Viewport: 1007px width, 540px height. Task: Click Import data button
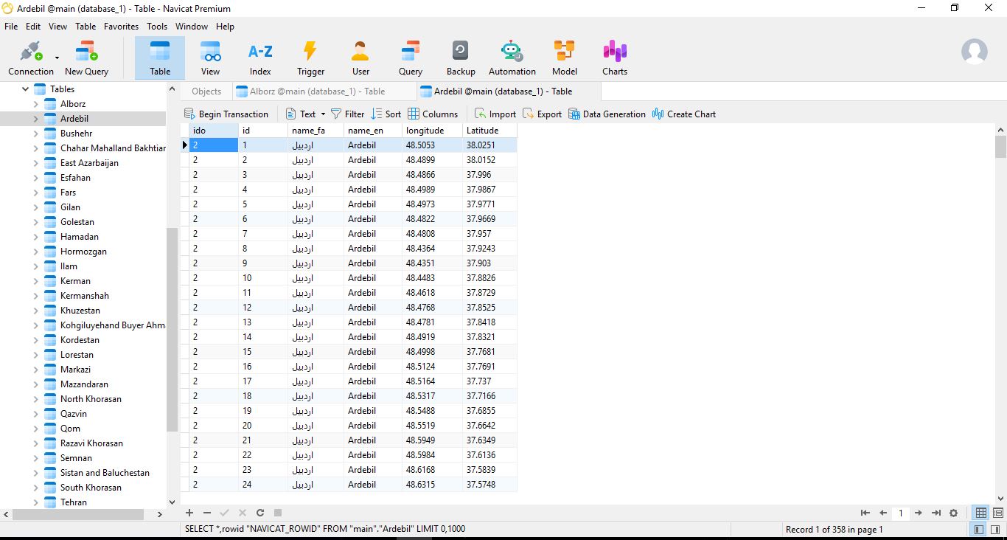[x=495, y=114]
